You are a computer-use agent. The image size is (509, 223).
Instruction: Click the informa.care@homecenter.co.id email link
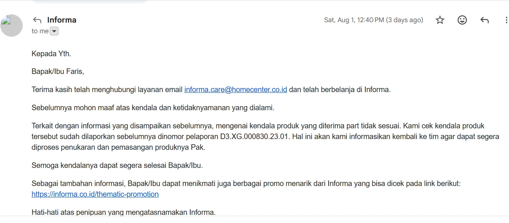coord(236,89)
